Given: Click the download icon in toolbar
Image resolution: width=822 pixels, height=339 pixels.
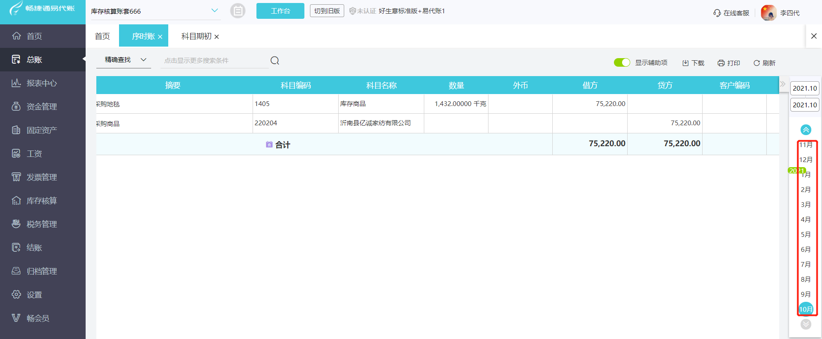Looking at the screenshot, I should pos(685,63).
